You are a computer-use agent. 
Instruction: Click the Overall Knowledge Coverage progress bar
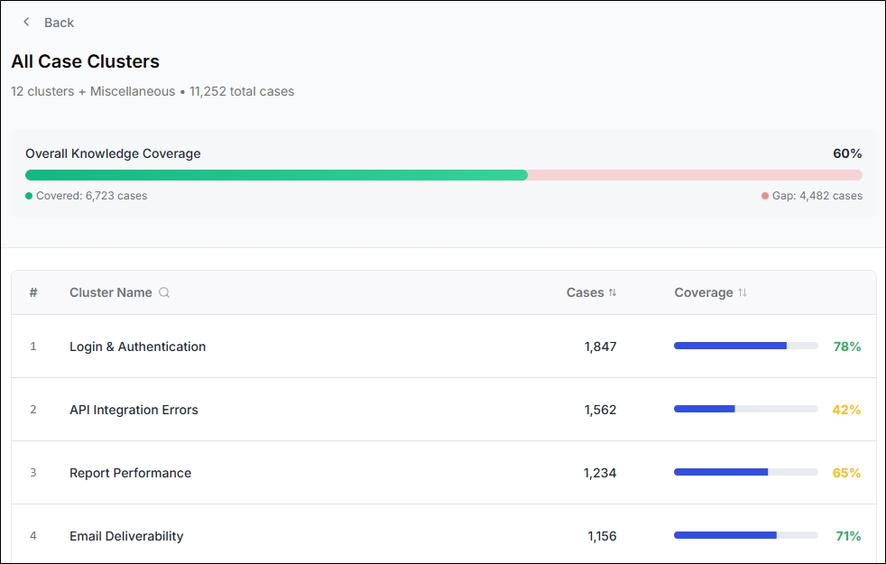click(444, 175)
